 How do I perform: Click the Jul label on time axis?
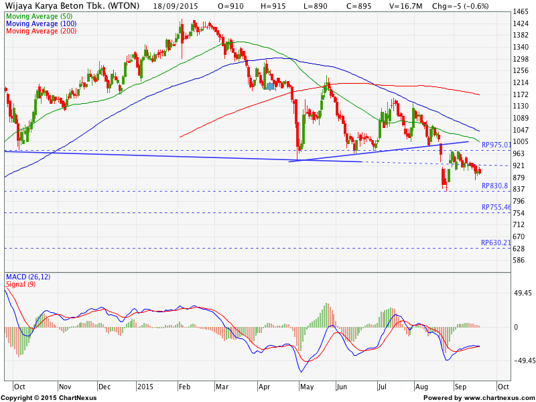382,387
